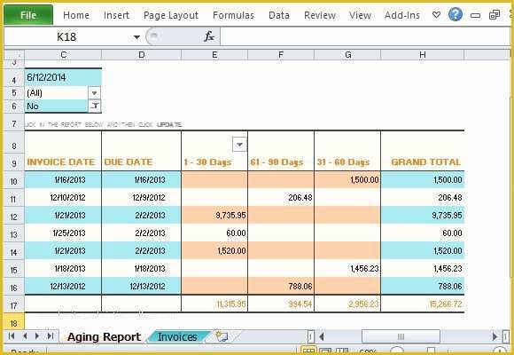Click the 31 - 60 Days heading
This screenshot has height=355, width=514.
tap(343, 162)
